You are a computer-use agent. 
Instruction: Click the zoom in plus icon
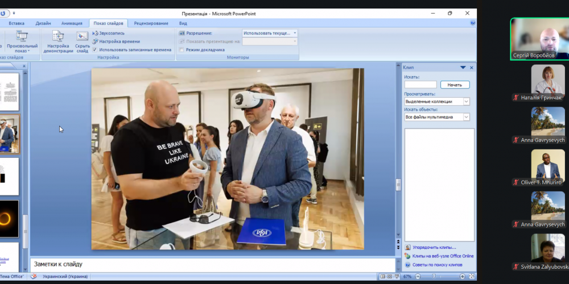click(462, 277)
